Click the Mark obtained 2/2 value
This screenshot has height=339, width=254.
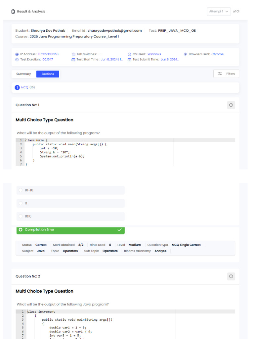pyautogui.click(x=81, y=245)
